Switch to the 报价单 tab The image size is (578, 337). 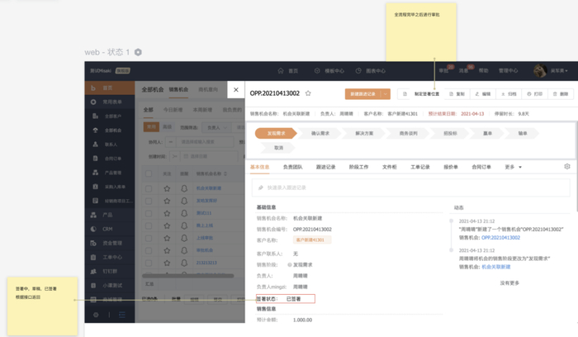coord(450,167)
